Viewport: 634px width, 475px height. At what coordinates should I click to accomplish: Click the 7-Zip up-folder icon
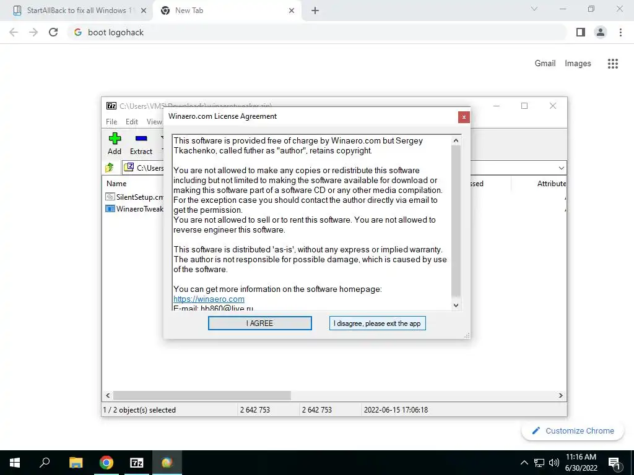pos(110,168)
